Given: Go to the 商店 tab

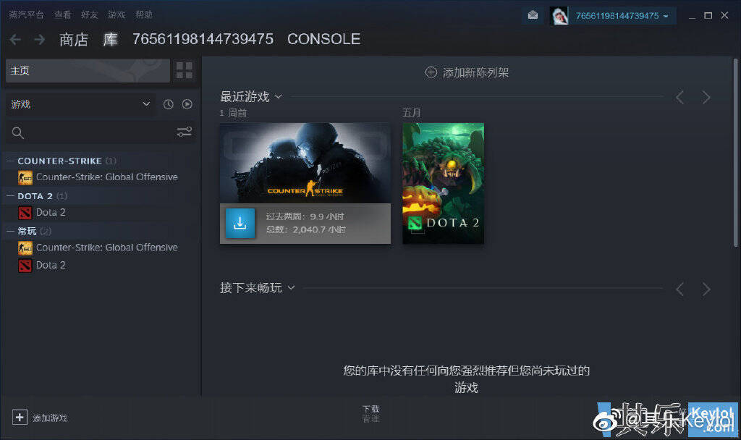Looking at the screenshot, I should click(73, 39).
